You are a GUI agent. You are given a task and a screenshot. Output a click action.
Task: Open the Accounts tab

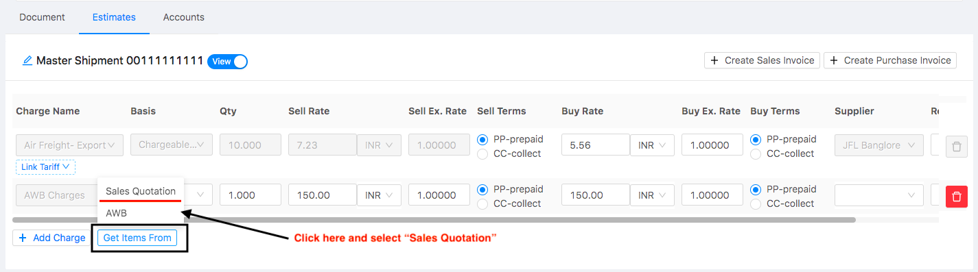[x=183, y=17]
